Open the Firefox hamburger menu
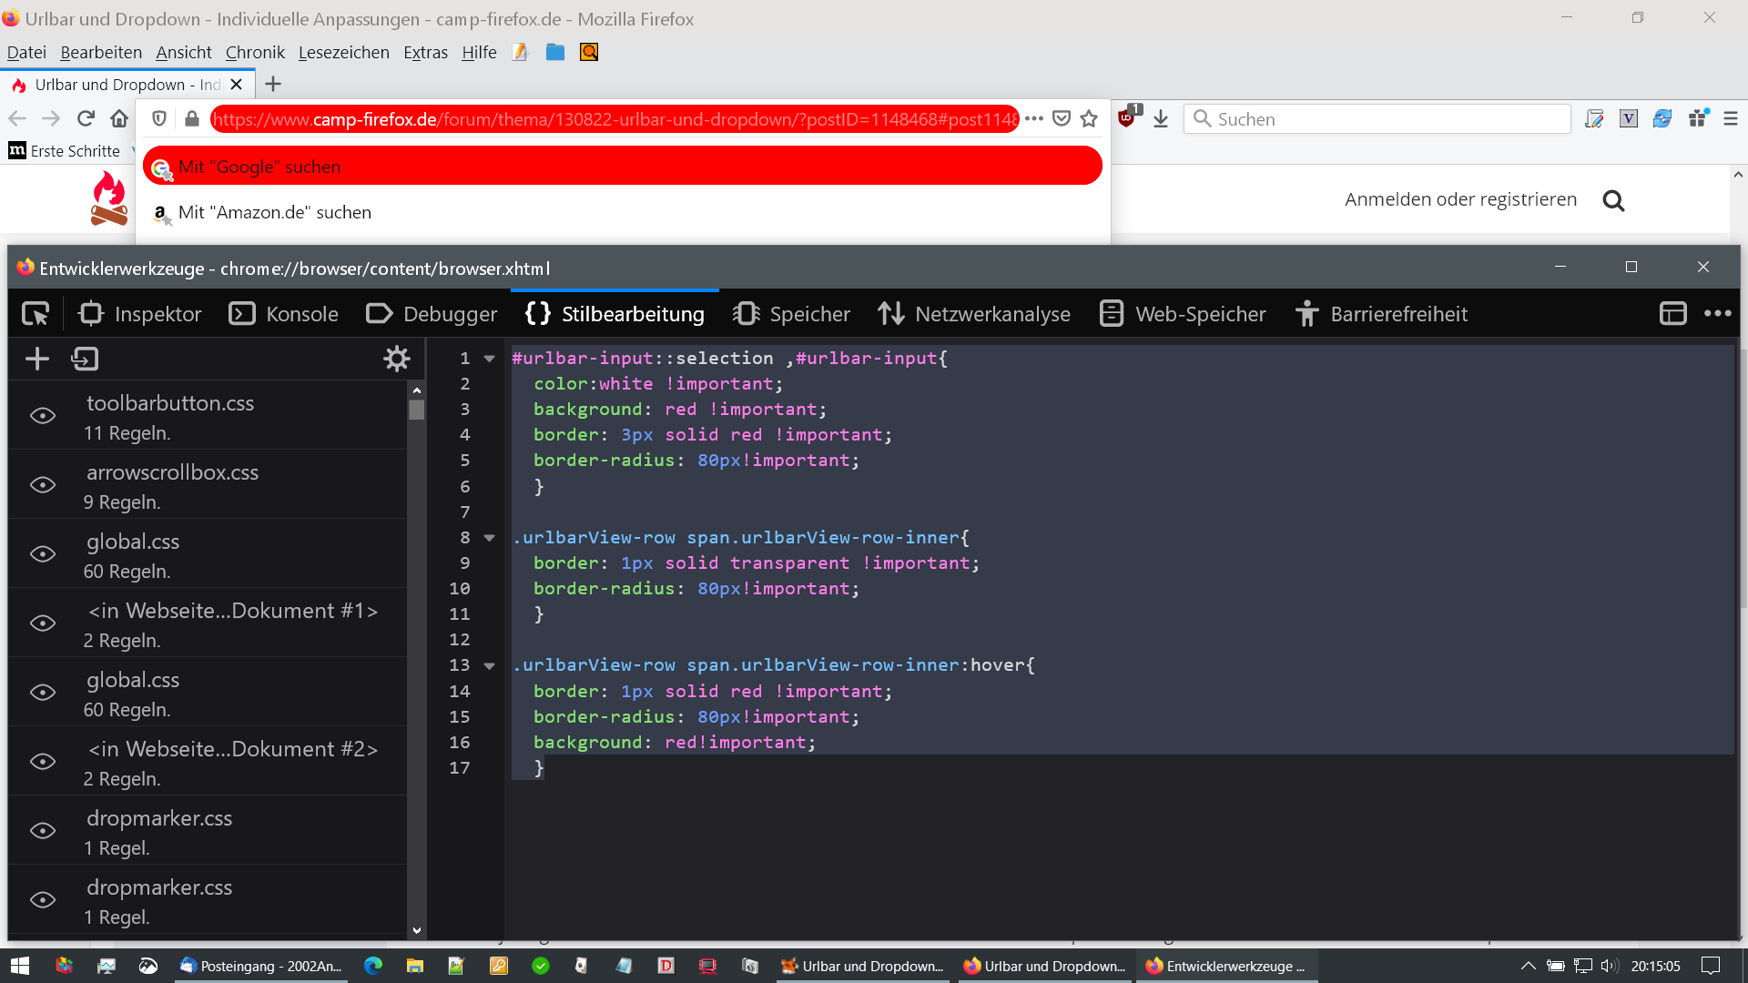 click(1731, 118)
